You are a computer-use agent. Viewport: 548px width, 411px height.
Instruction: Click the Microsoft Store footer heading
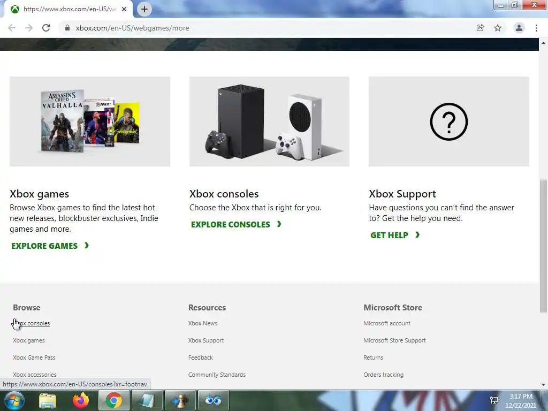(393, 308)
